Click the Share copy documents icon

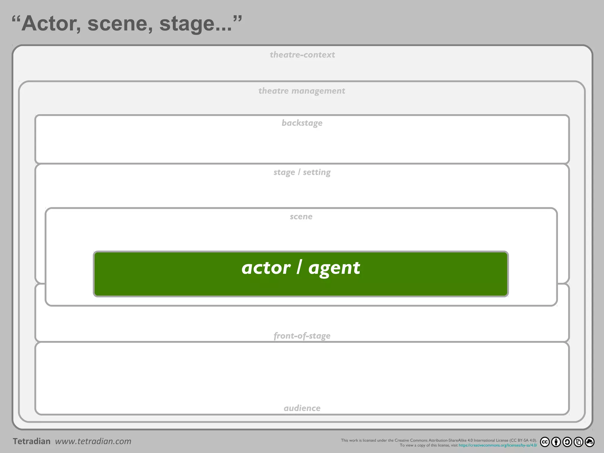(578, 442)
